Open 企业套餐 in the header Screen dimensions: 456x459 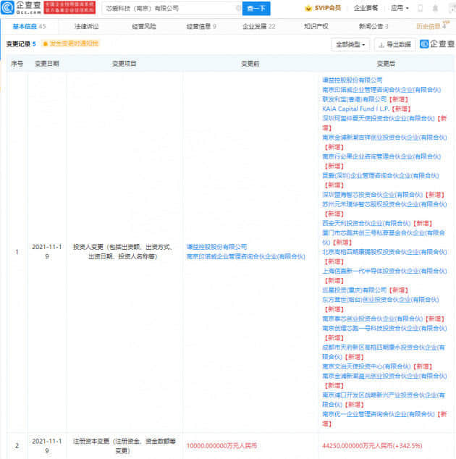[x=366, y=8]
